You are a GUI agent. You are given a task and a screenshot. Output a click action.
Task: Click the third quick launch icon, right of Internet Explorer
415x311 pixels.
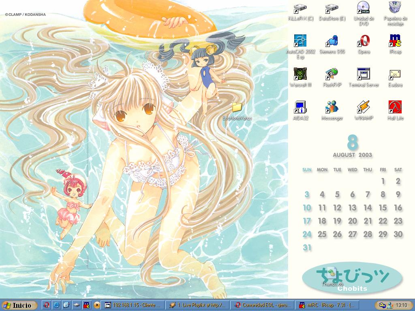[66, 305]
